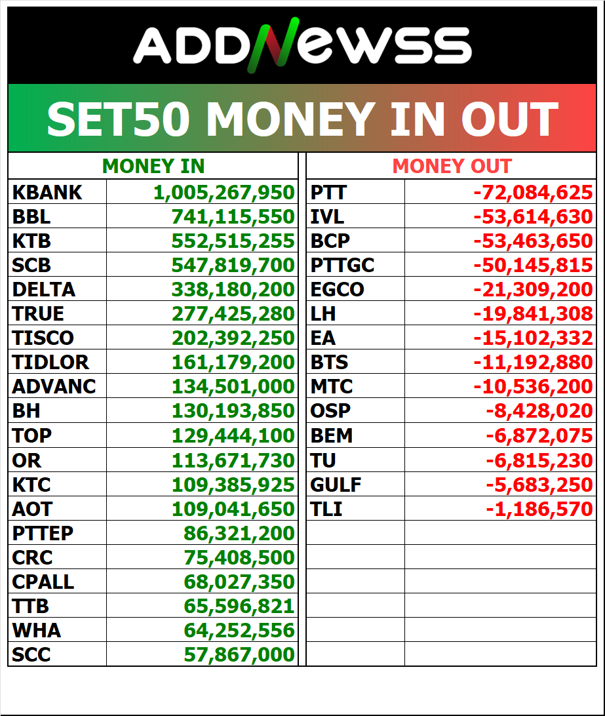Click the ADVANC ticker cell
This screenshot has height=716, width=605.
(x=54, y=386)
